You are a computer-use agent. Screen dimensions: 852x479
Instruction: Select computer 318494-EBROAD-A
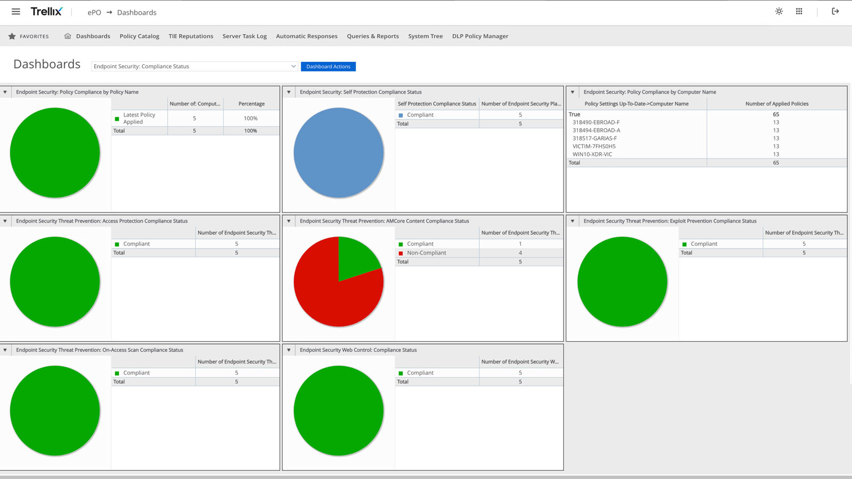pyautogui.click(x=707, y=130)
